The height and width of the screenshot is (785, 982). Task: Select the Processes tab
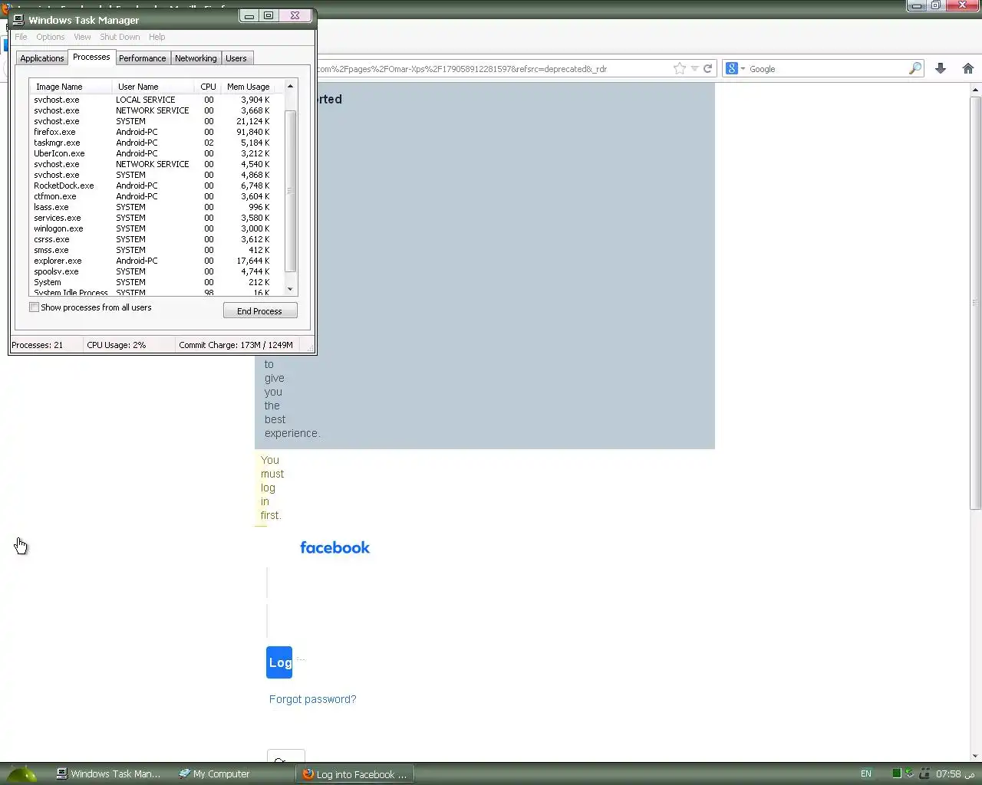(91, 57)
